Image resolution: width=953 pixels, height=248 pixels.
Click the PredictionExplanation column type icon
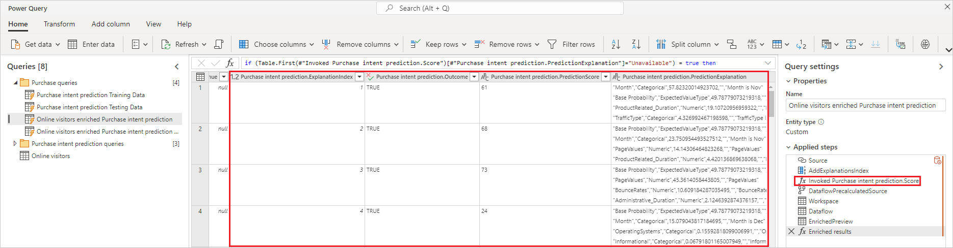tap(616, 77)
